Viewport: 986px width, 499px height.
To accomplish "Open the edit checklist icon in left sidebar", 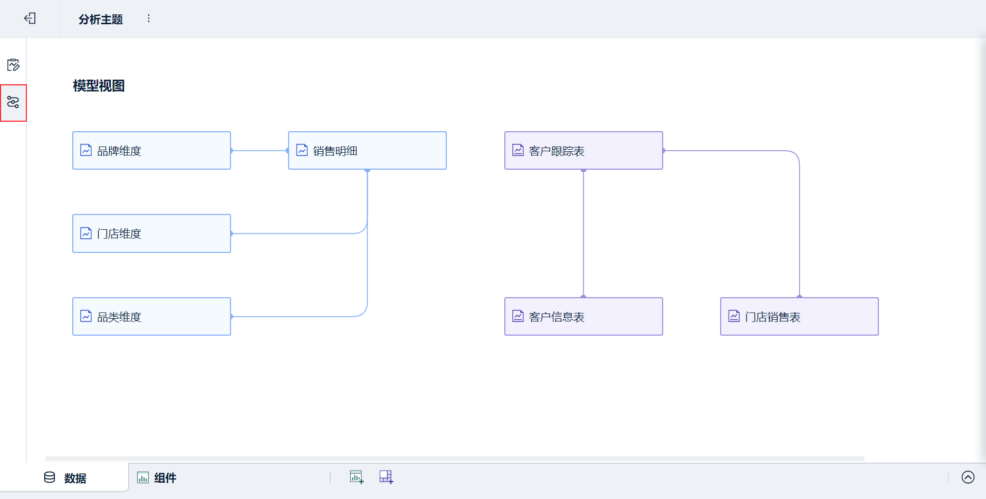I will 13,65.
